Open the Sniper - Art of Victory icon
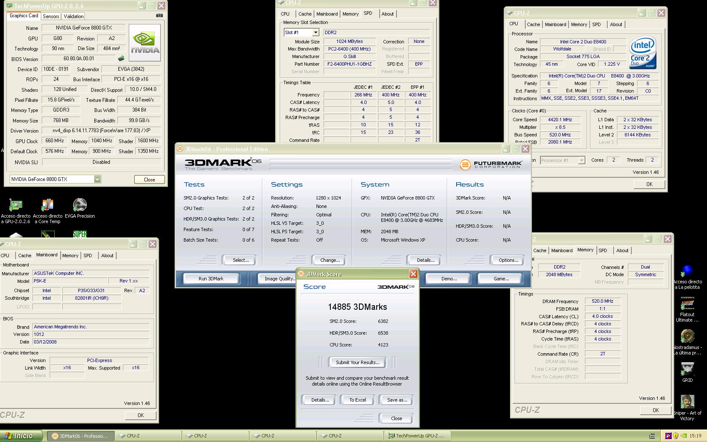 coord(687,407)
